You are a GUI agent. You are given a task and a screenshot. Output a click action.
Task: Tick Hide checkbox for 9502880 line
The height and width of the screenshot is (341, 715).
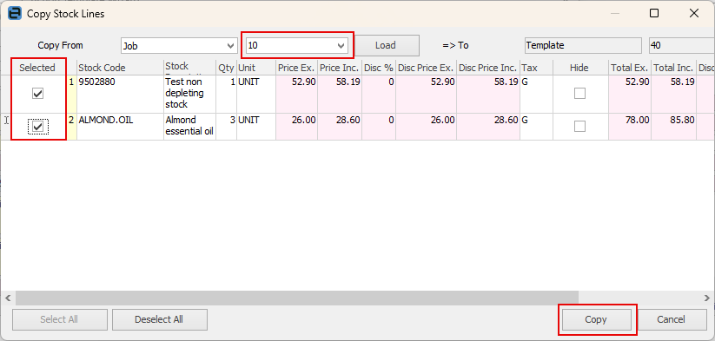(x=579, y=94)
